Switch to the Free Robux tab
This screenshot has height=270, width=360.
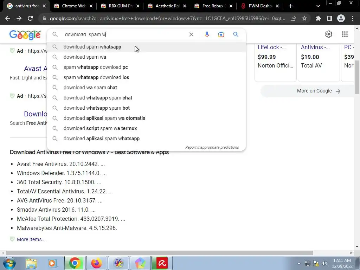pos(214,6)
